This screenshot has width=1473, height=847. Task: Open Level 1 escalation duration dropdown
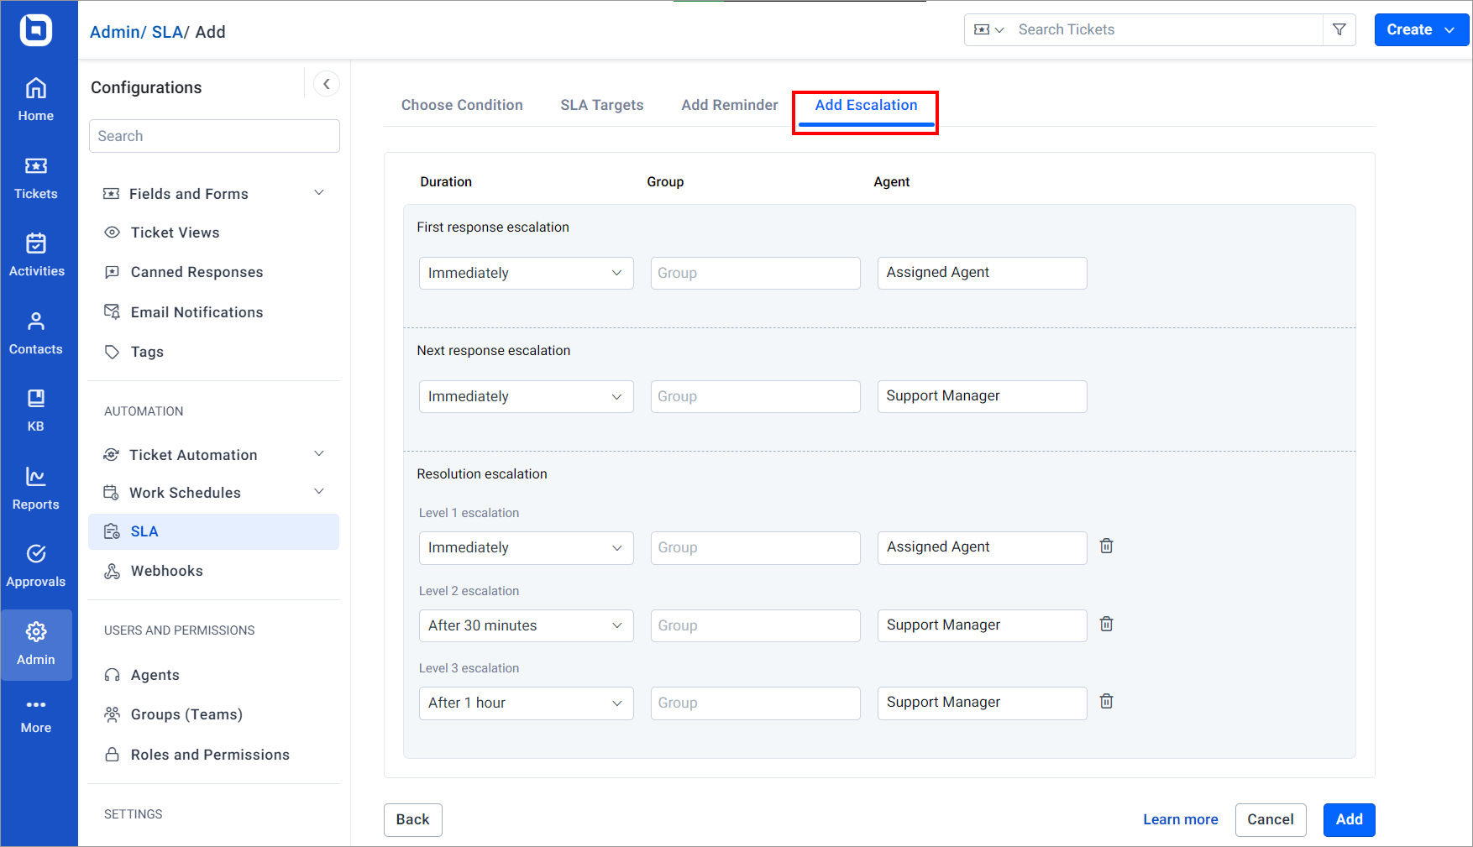(x=527, y=547)
